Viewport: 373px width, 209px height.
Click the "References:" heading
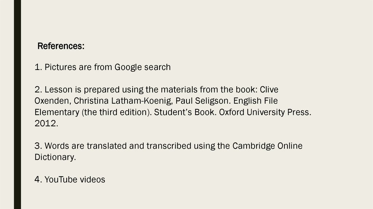61,46
